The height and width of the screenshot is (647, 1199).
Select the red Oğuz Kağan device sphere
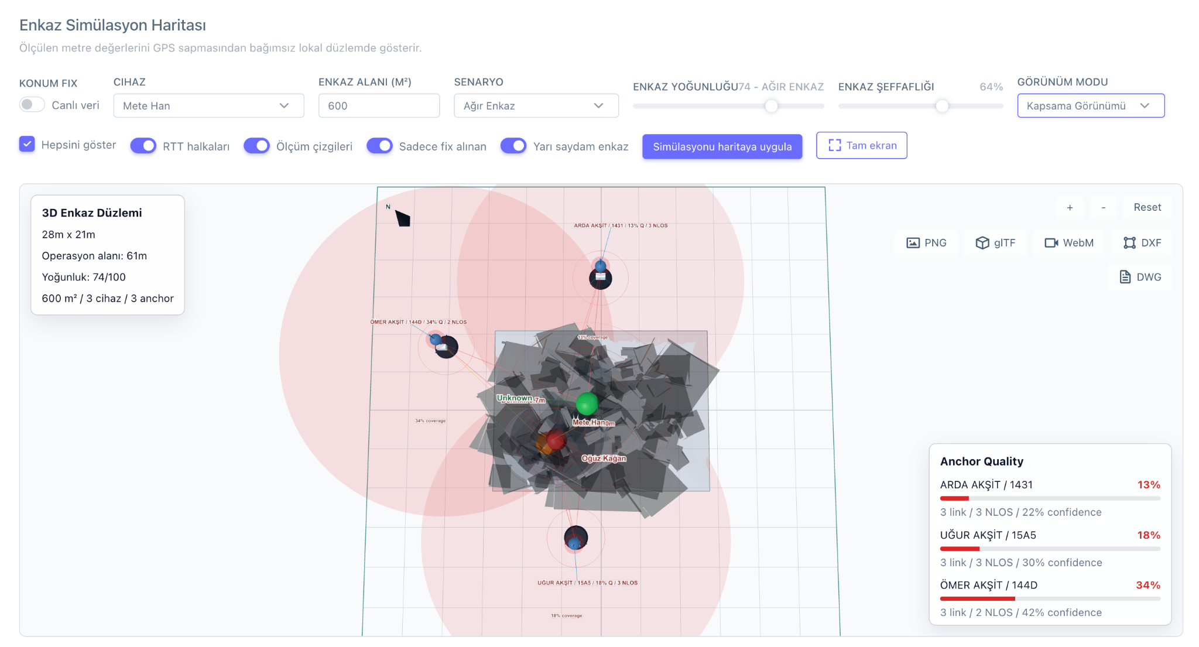tap(556, 440)
